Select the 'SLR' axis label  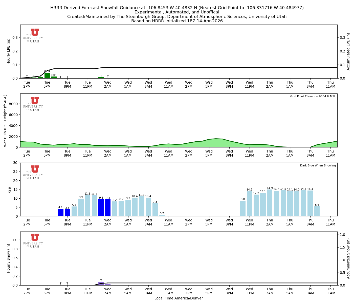[10, 189]
